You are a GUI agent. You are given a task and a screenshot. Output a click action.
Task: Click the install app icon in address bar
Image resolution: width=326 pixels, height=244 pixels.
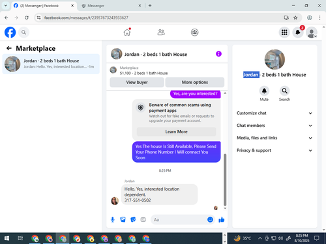(x=286, y=18)
